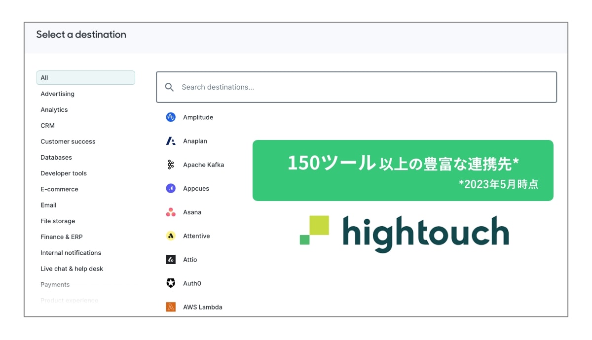Choose Asana destination name
Viewport: 592px width, 340px height.
pos(192,212)
